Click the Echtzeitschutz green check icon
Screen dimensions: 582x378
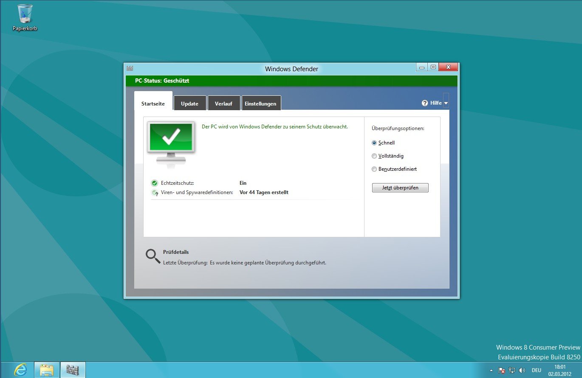click(x=155, y=183)
